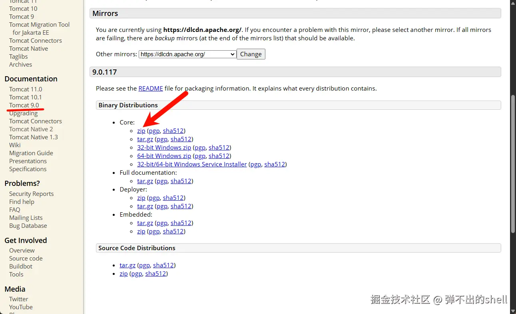Go to Tomcat 9 download page
Image resolution: width=516 pixels, height=314 pixels.
pyautogui.click(x=22, y=16)
